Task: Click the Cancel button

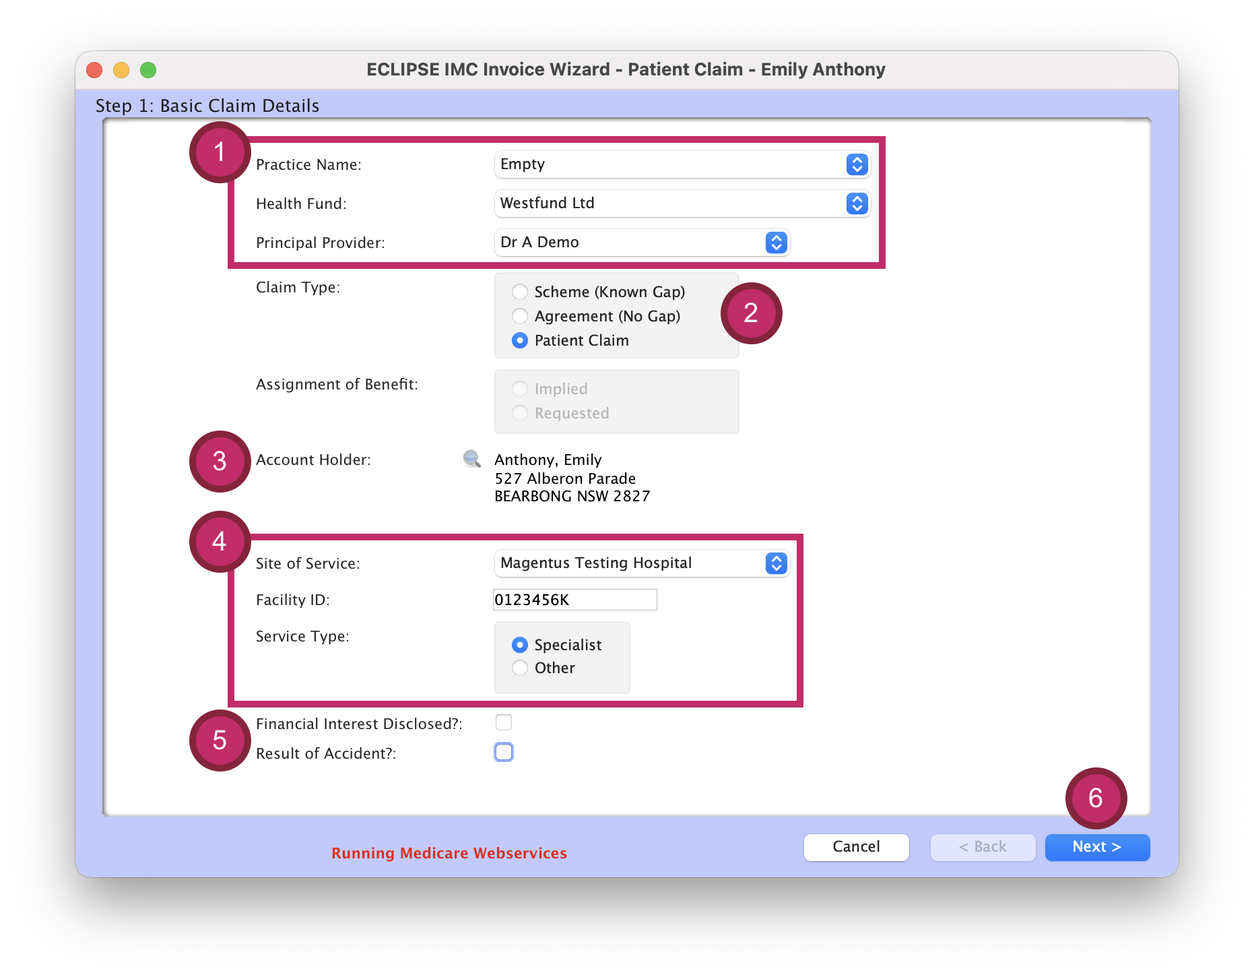Action: [856, 847]
